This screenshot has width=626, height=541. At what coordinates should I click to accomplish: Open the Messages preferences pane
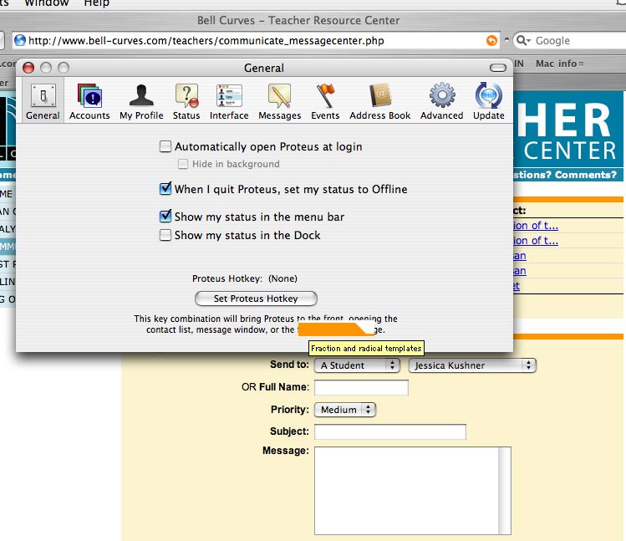pyautogui.click(x=279, y=101)
